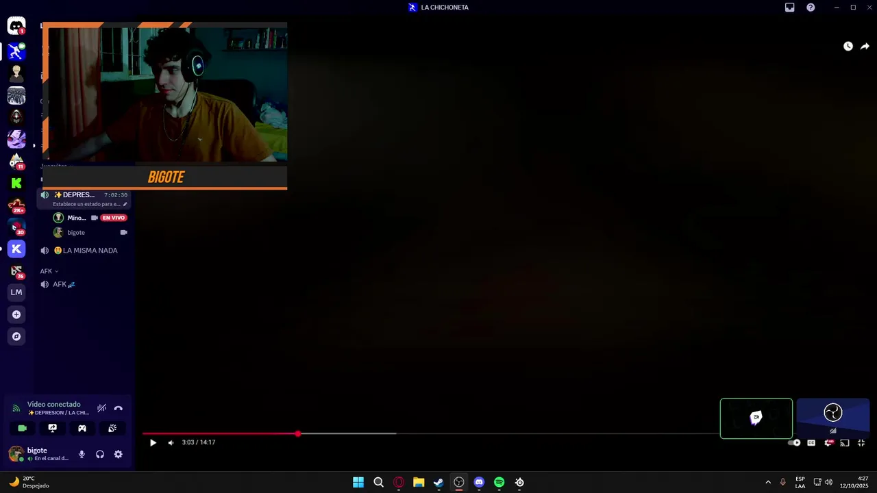
Task: Open ESP LAA language switcher
Action: tap(800, 482)
